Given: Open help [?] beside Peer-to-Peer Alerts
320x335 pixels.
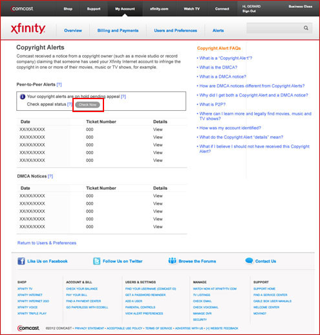Looking at the screenshot, I should [59, 84].
